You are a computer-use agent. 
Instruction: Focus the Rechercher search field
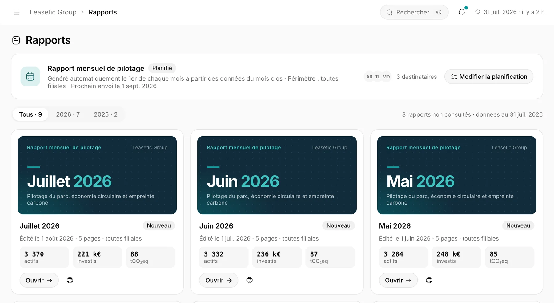coord(414,12)
